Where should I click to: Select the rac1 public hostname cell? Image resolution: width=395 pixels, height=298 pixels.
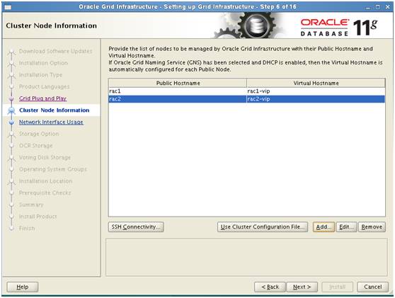(x=178, y=91)
